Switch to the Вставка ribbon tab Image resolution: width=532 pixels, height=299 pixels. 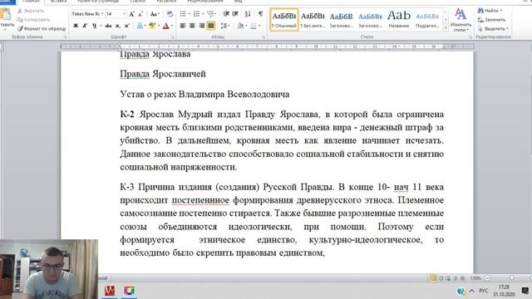[58, 2]
